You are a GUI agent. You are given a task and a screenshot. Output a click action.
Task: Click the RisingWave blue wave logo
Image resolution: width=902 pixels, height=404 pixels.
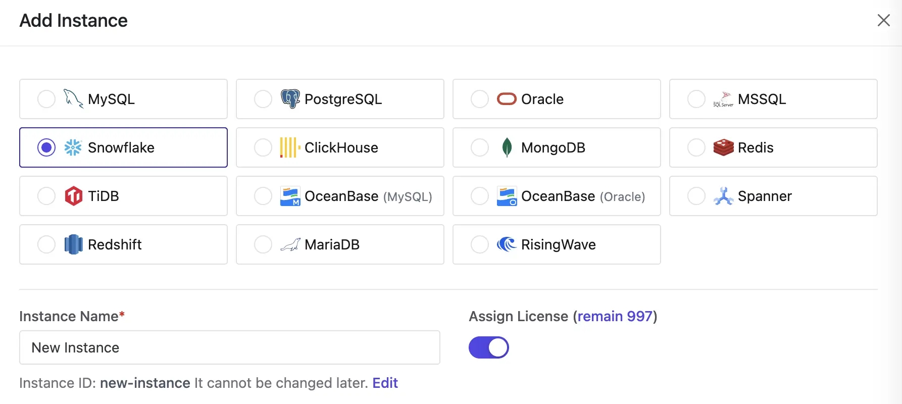pos(507,244)
